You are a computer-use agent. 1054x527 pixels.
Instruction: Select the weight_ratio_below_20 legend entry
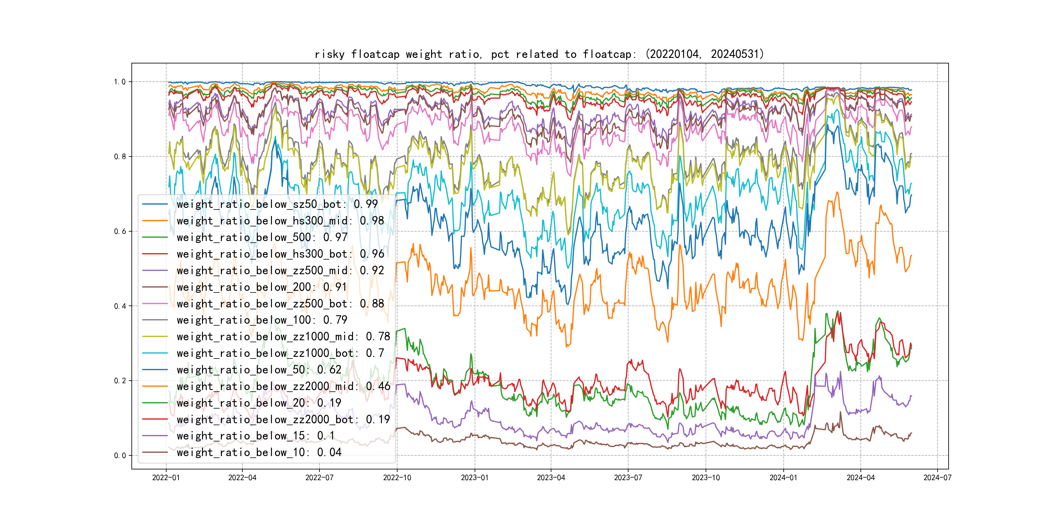259,403
